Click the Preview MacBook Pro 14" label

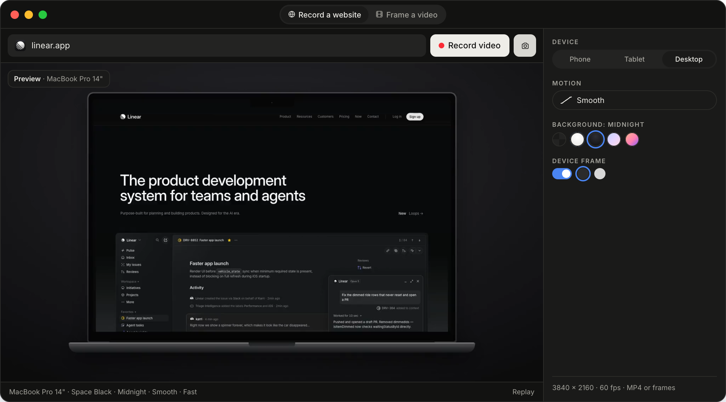(59, 79)
